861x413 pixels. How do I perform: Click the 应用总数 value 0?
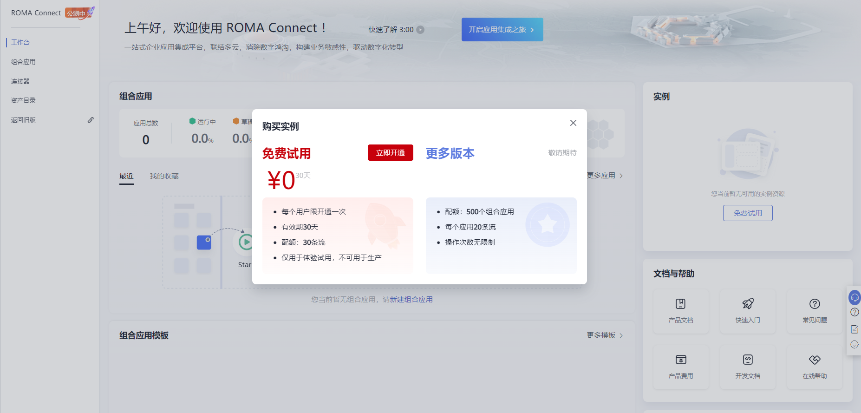146,140
